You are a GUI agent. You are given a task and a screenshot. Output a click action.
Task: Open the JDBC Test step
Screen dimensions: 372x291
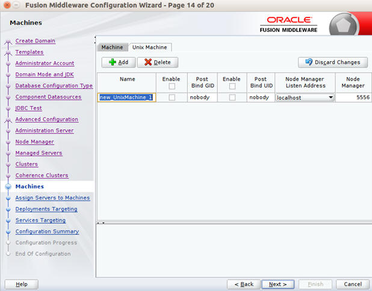point(29,108)
